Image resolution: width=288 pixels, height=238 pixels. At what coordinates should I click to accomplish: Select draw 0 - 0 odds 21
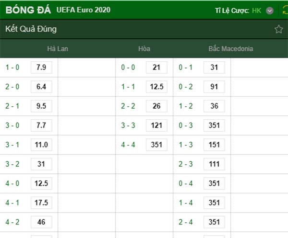(x=156, y=68)
